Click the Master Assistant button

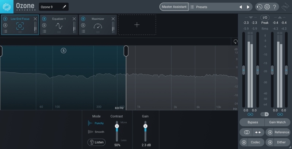pos(174,7)
